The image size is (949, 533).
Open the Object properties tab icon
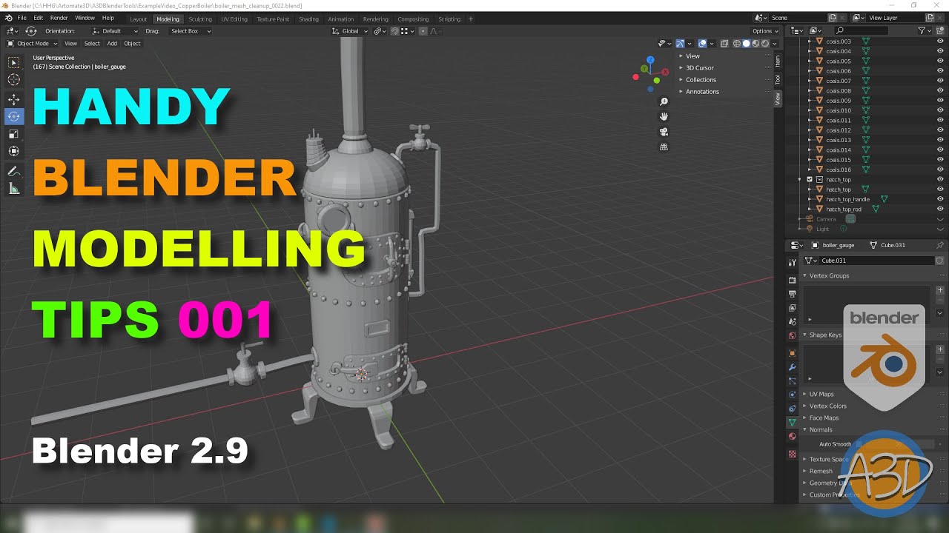click(792, 353)
